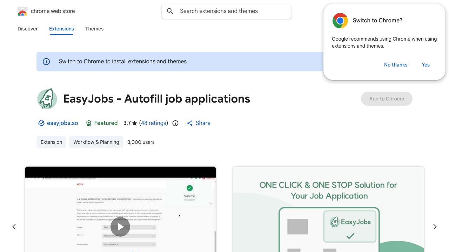Image resolution: width=449 pixels, height=252 pixels.
Task: Click the EasyJobs rocket logo icon
Action: click(47, 99)
